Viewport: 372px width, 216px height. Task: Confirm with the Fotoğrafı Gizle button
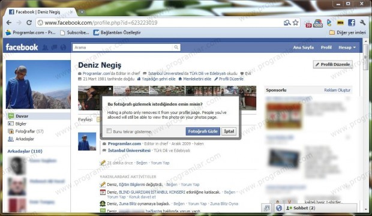click(203, 131)
